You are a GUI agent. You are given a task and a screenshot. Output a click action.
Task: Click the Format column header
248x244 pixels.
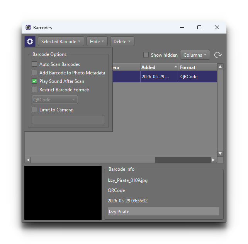[x=198, y=67]
